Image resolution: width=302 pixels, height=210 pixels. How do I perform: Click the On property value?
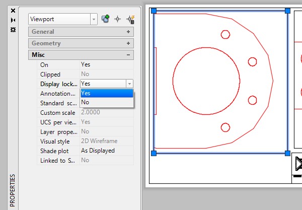106,64
